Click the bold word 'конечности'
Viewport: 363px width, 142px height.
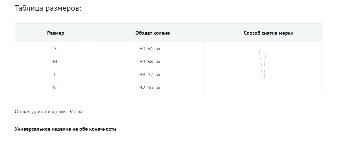(x=102, y=129)
